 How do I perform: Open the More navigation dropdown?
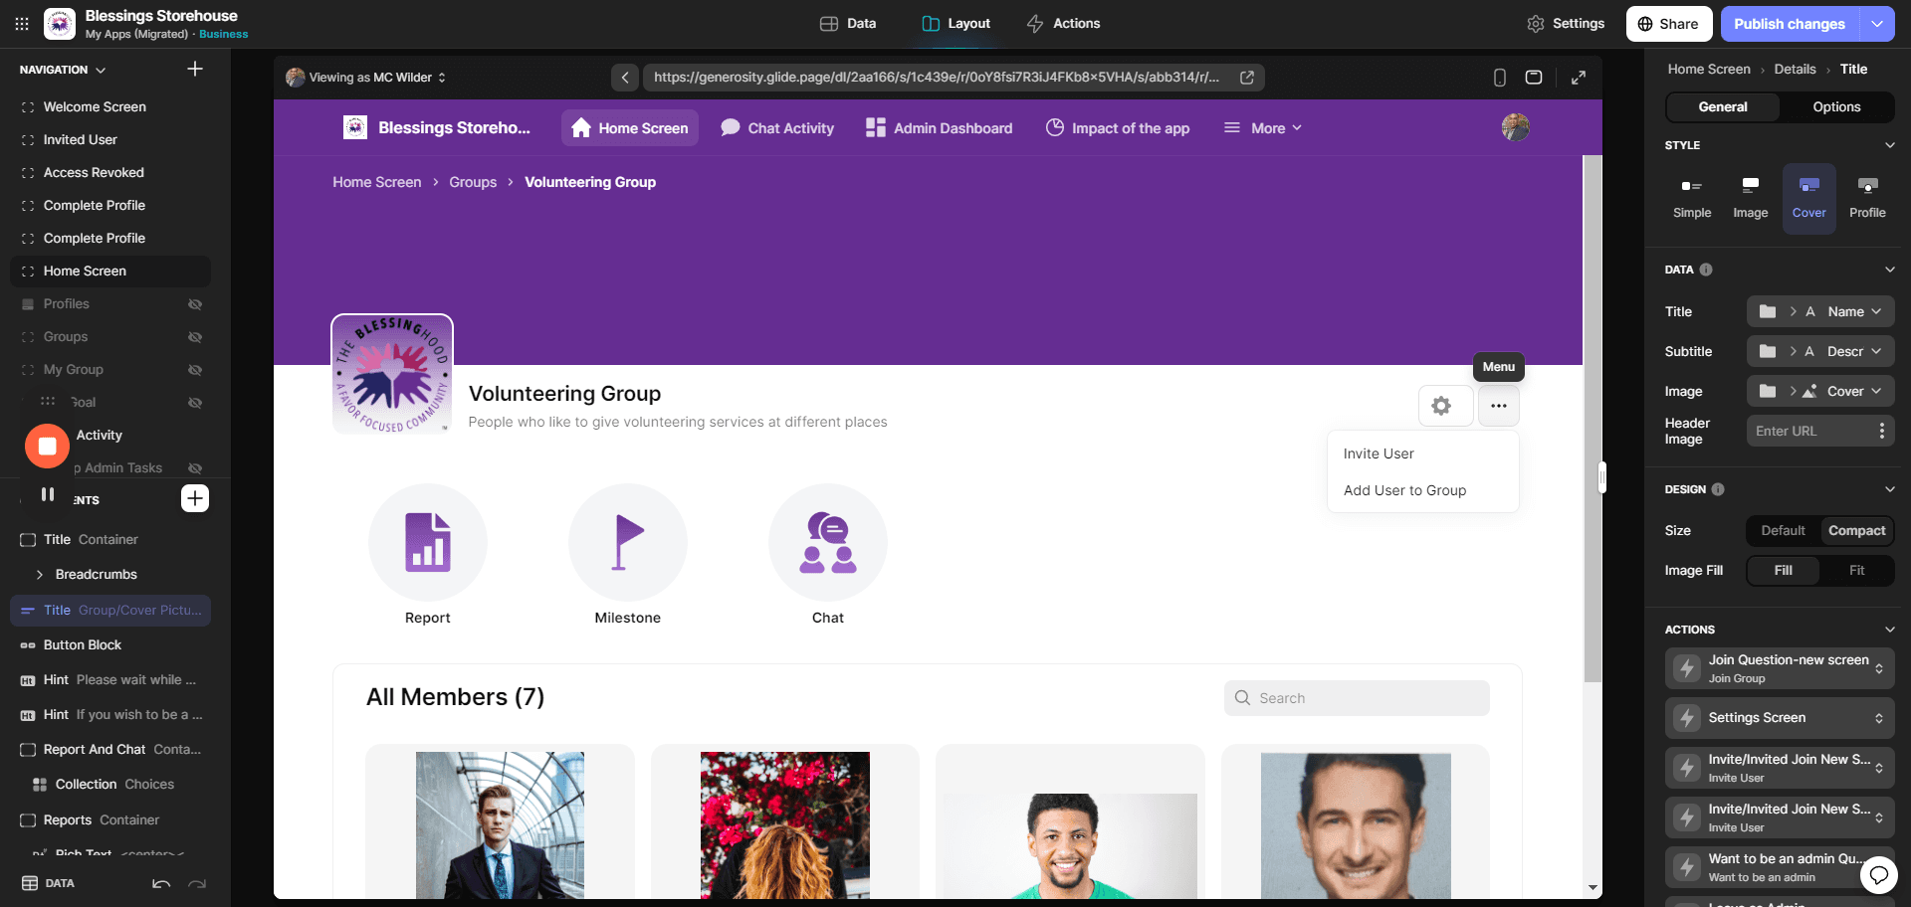[1263, 128]
